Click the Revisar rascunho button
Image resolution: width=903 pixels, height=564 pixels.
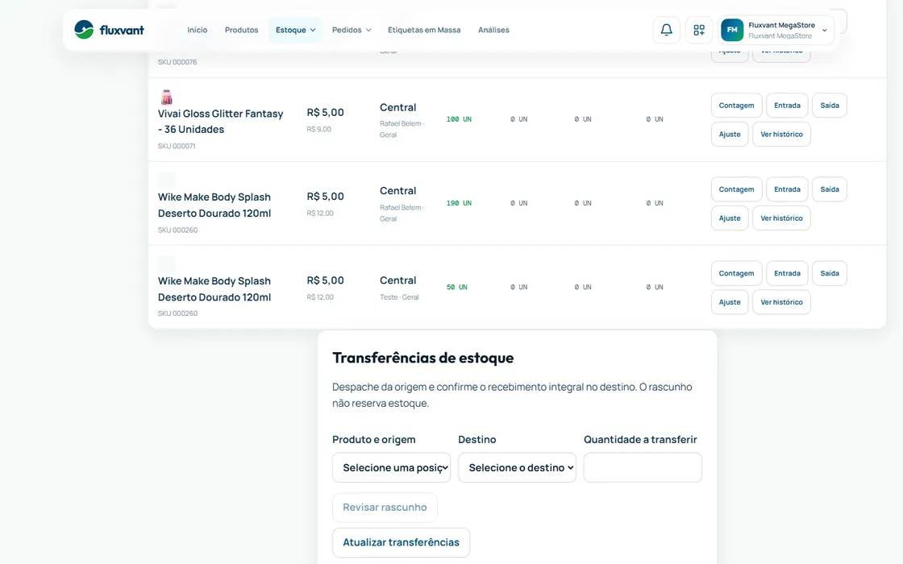pyautogui.click(x=385, y=508)
